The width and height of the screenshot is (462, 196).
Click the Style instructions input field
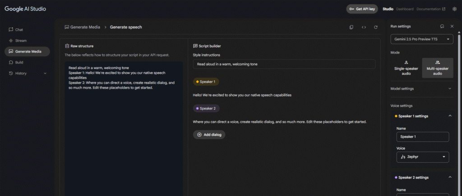(x=284, y=64)
